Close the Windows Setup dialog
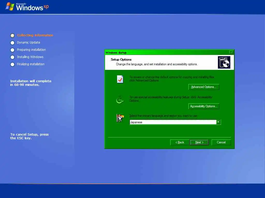 pos(231,52)
